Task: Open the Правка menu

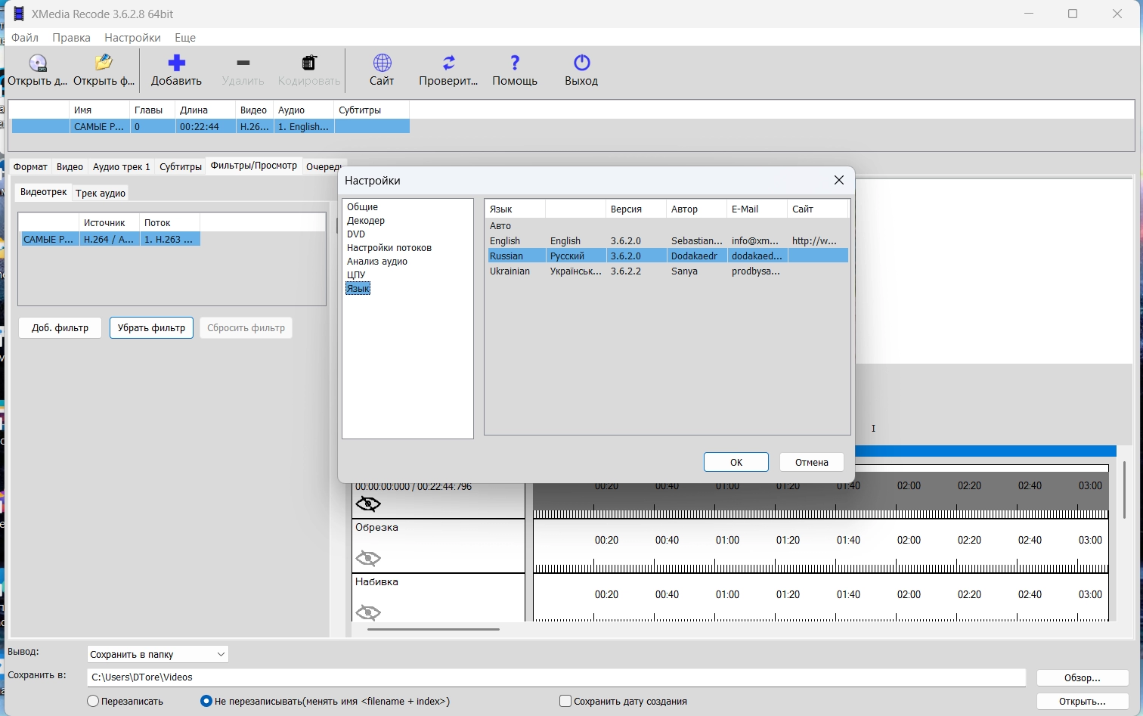Action: coord(71,38)
